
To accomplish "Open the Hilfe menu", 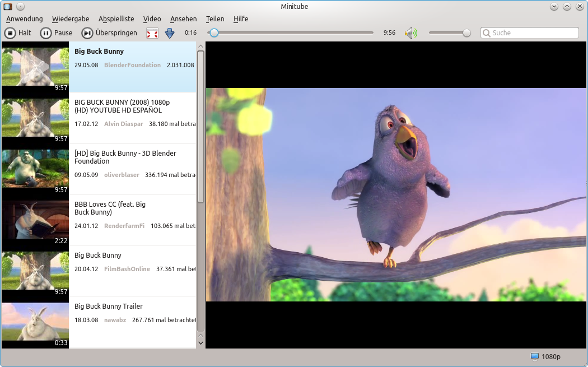I will pos(241,19).
